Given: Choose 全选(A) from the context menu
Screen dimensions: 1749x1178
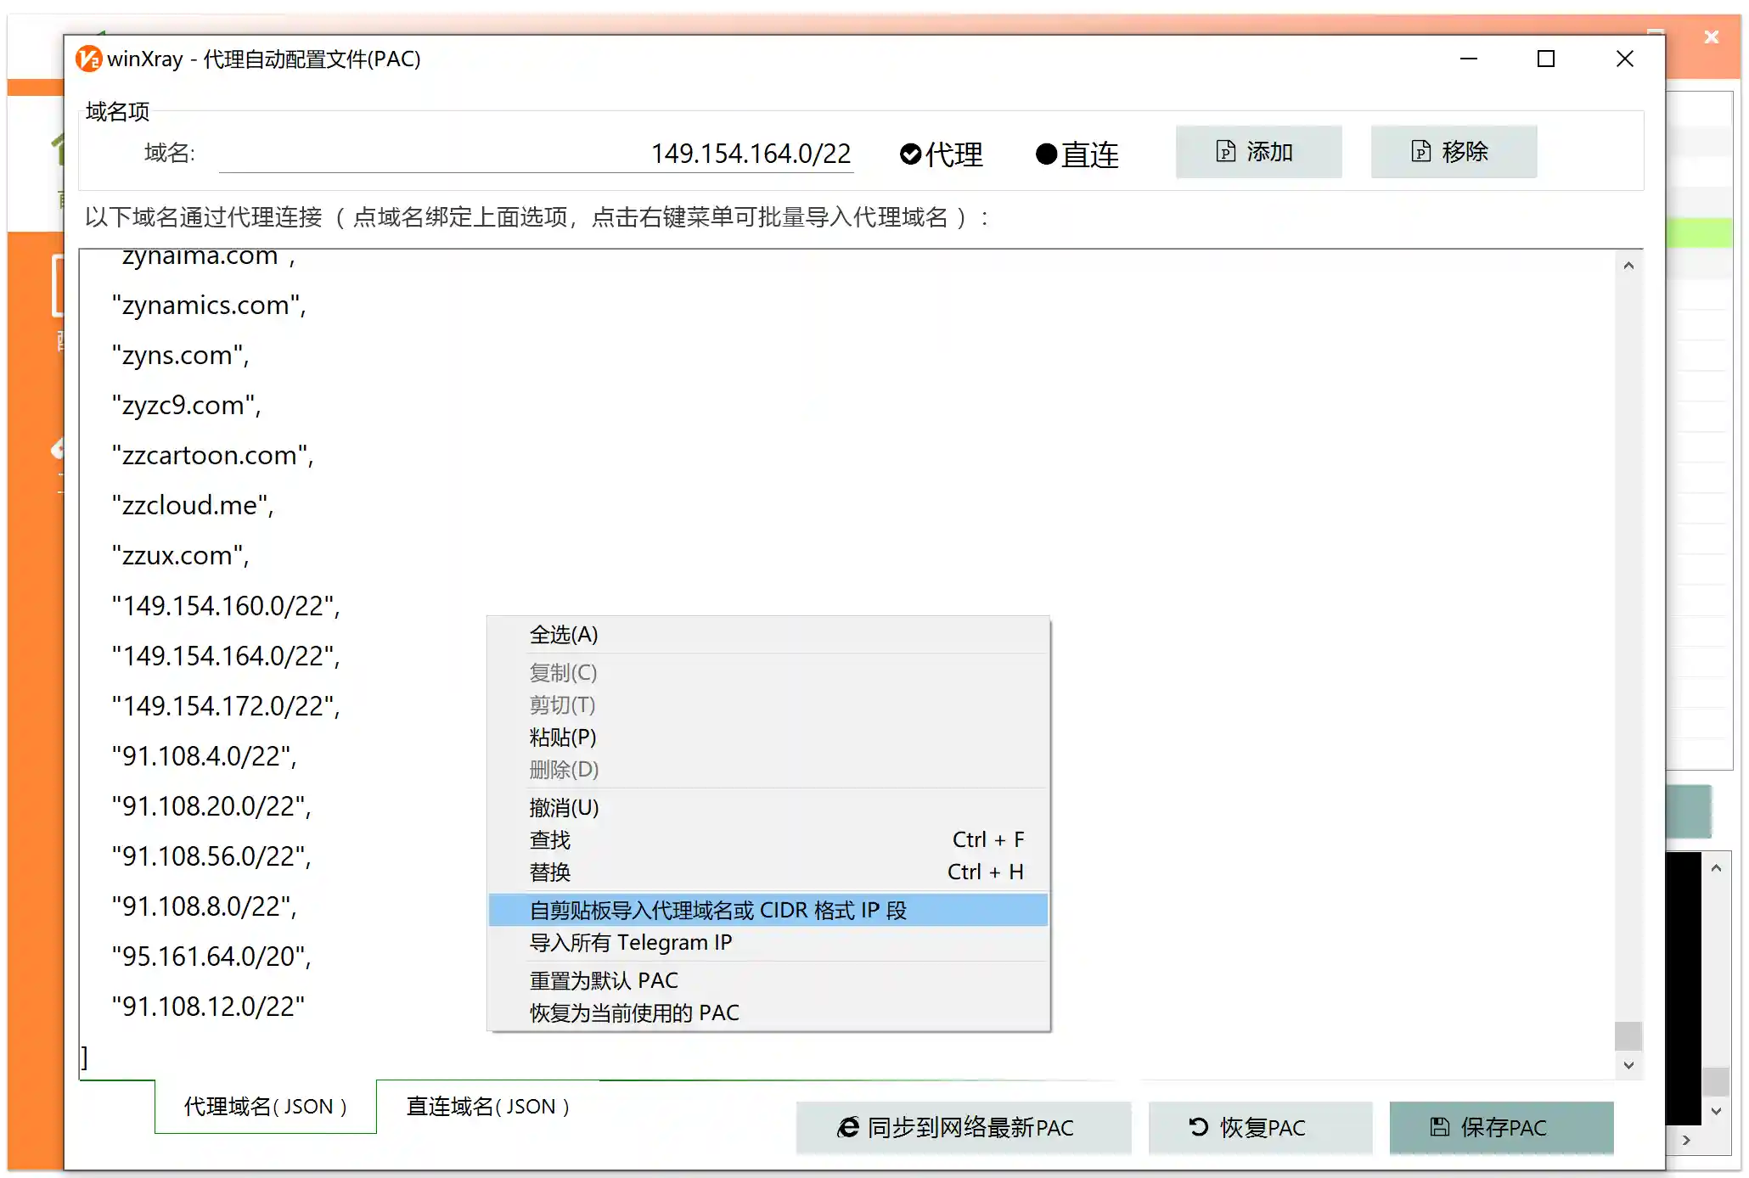Looking at the screenshot, I should pos(563,634).
